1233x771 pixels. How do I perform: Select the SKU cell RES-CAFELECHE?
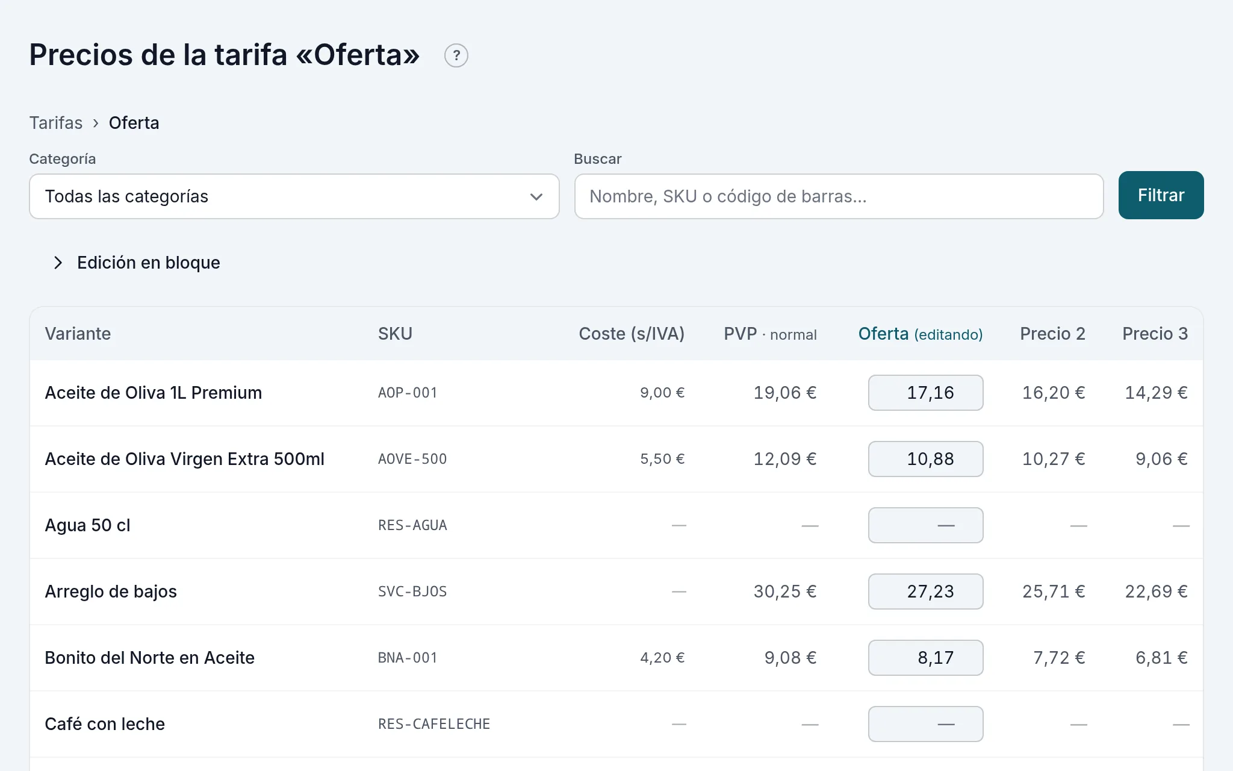pyautogui.click(x=434, y=724)
